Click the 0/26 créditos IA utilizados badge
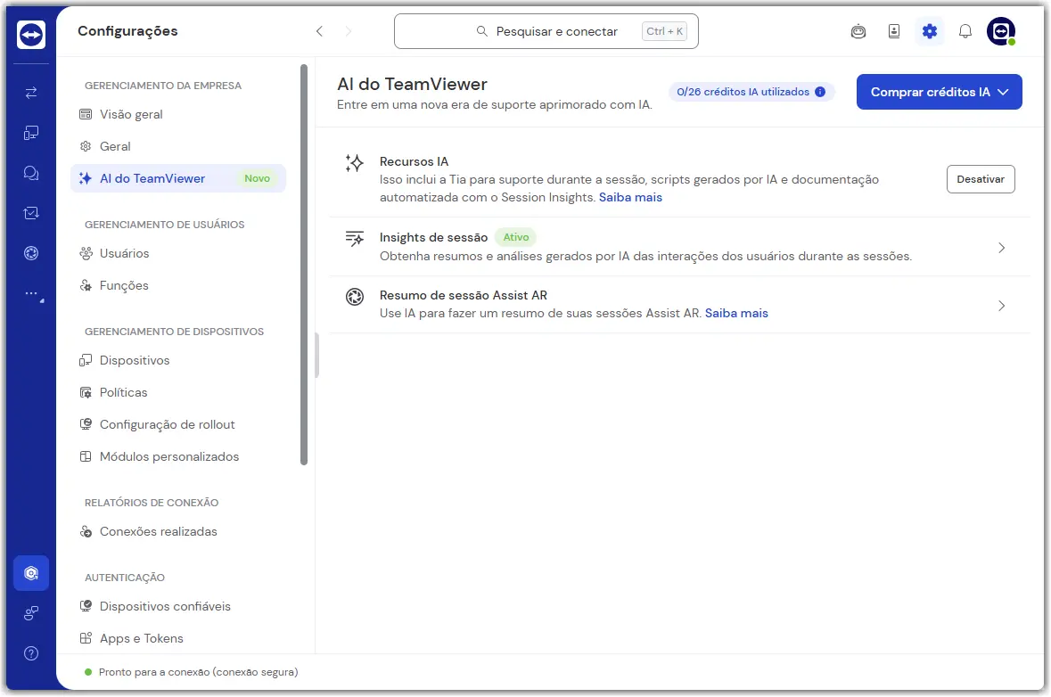1051x697 pixels. click(751, 92)
